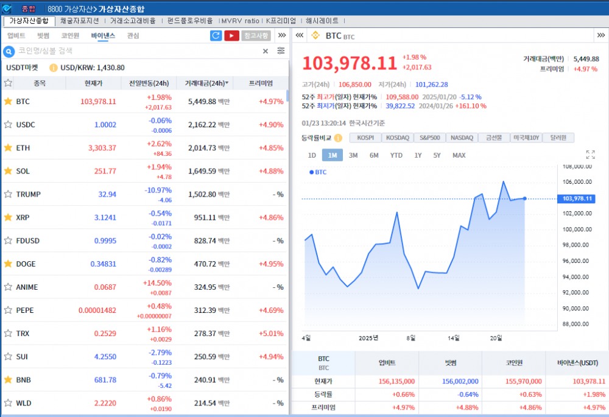Select the 코인원 exchange tab

pos(69,35)
